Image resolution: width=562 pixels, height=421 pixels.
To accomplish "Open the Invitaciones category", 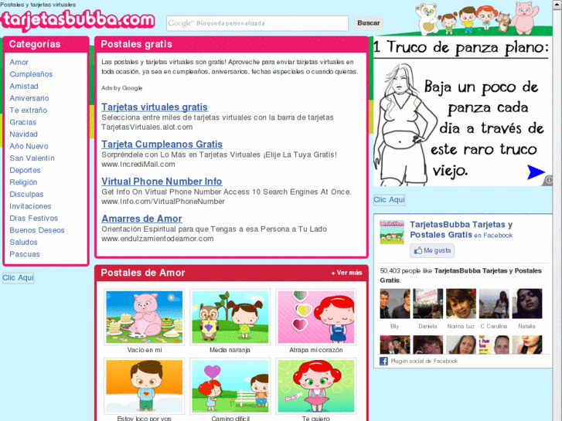I will [30, 206].
